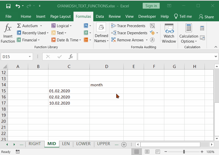Open Text functions dropdown
The image size is (219, 155).
[x=59, y=33]
